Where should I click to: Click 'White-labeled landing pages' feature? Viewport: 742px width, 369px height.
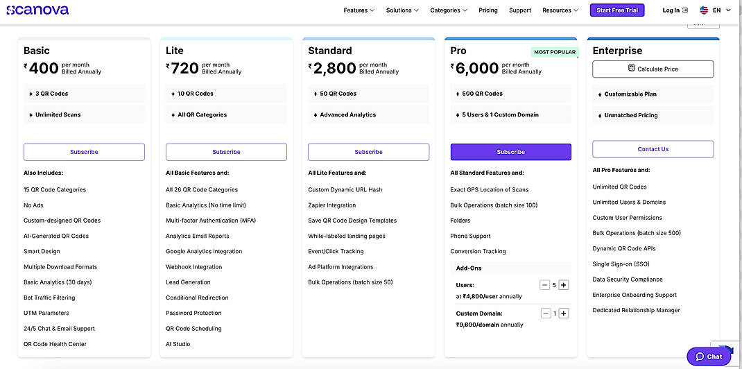347,236
